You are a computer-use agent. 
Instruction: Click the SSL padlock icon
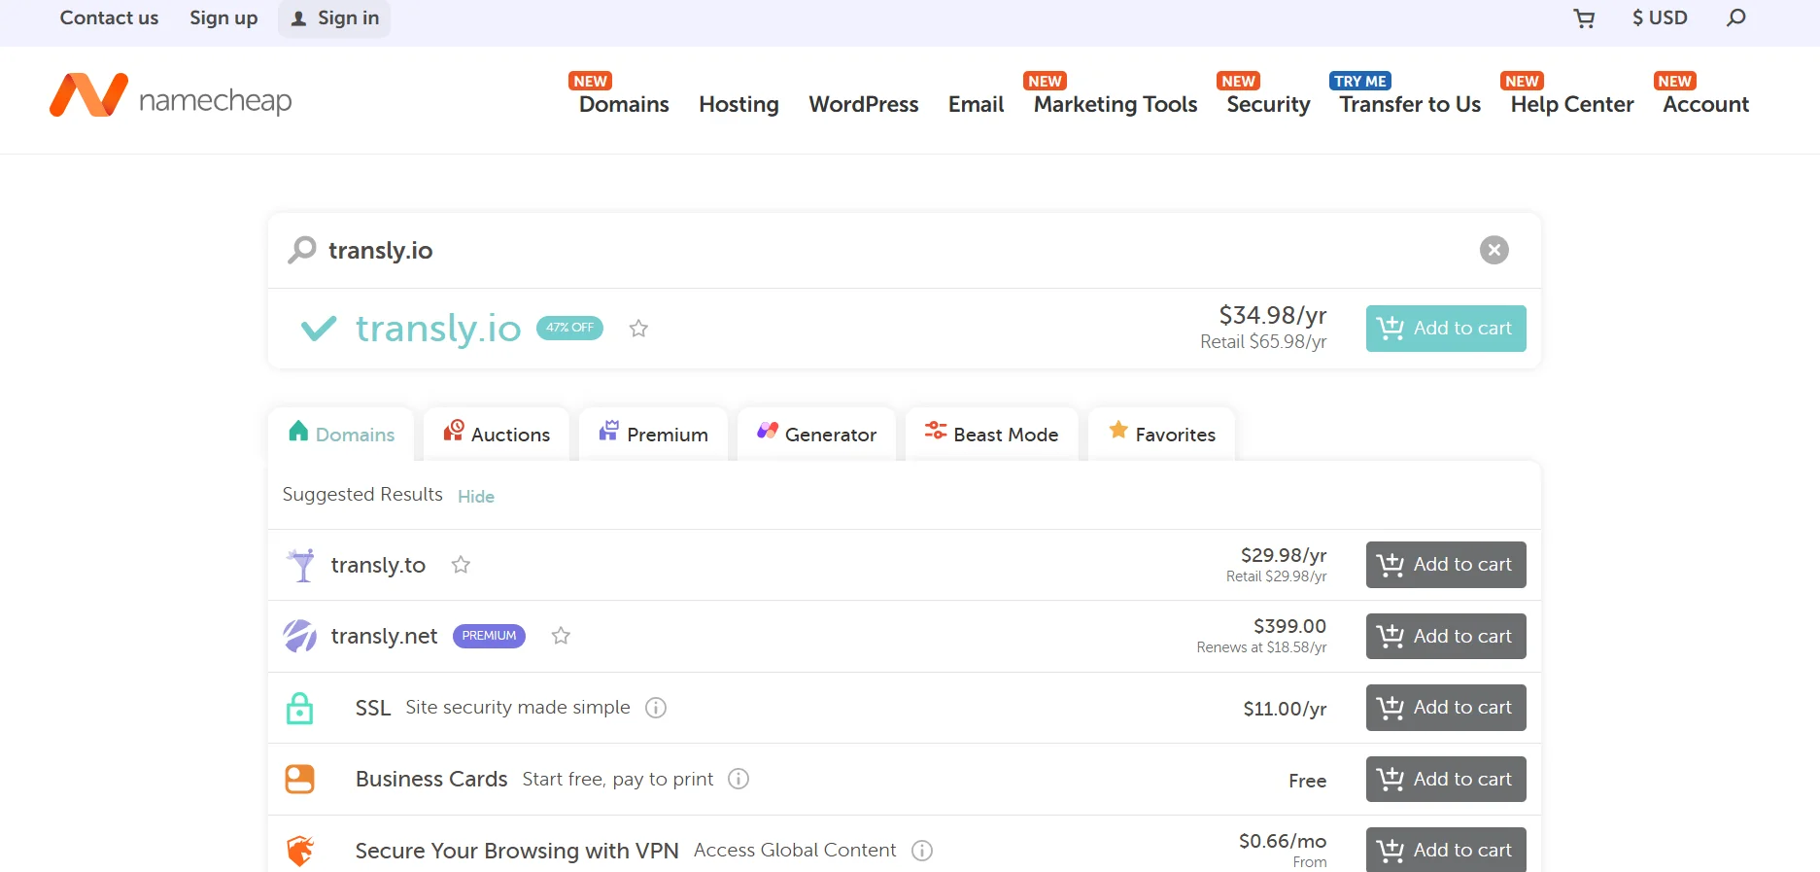[299, 708]
